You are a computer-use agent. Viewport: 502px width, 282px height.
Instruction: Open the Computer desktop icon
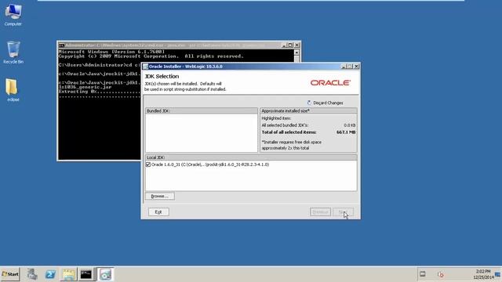pyautogui.click(x=13, y=14)
